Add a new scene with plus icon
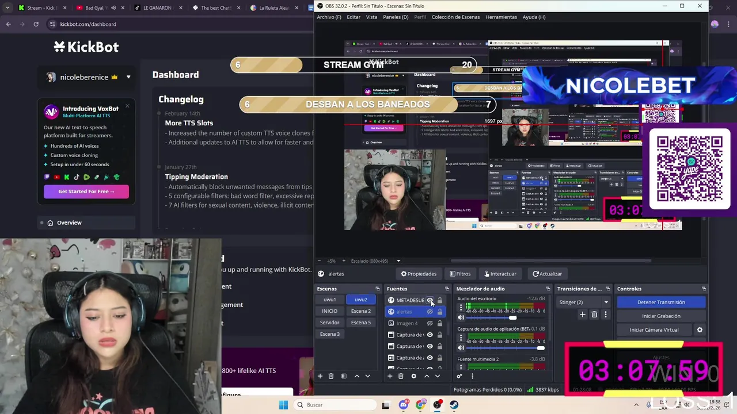This screenshot has height=414, width=737. (x=320, y=376)
